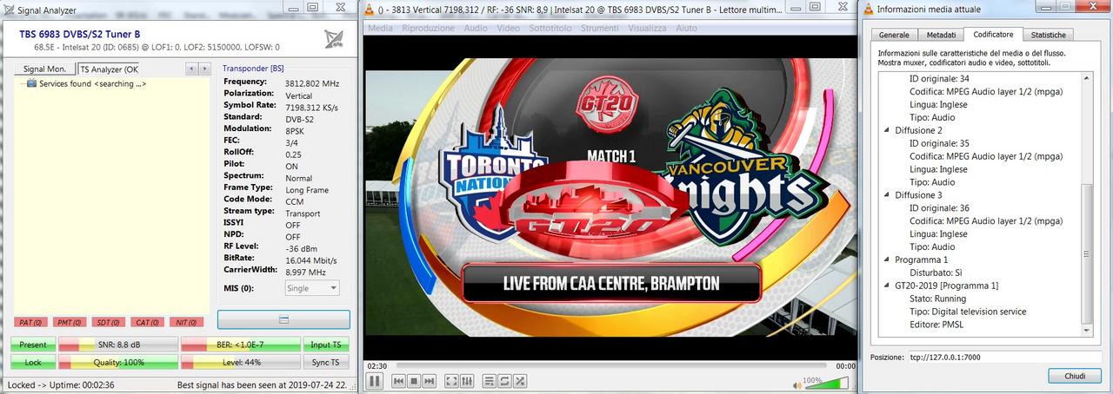Toggle fullscreen video in VLC
The height and width of the screenshot is (394, 1113).
tap(451, 381)
